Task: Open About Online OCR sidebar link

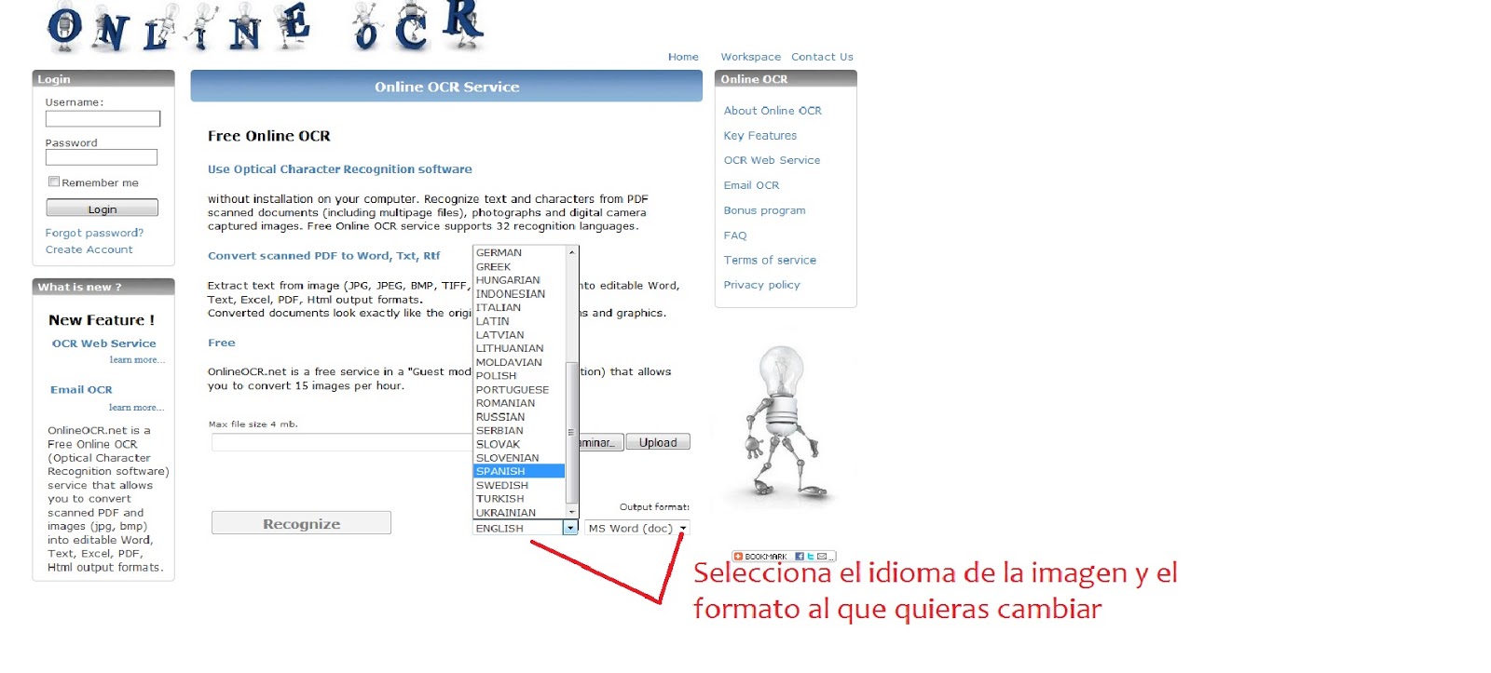Action: tap(773, 110)
